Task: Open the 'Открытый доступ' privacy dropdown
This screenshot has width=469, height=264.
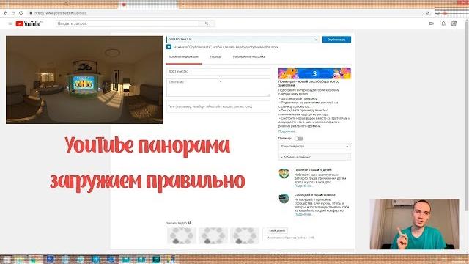Action: pos(314,147)
